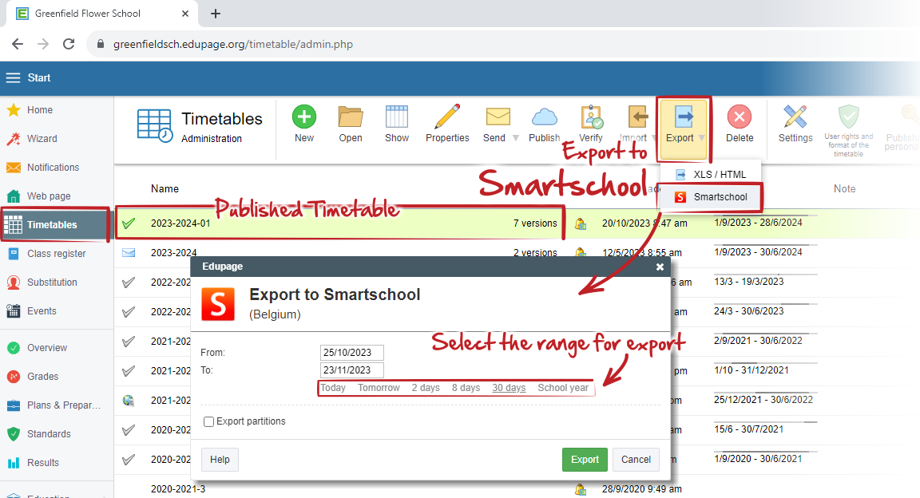This screenshot has width=920, height=498.
Task: Click the green Export button in dialog
Action: click(585, 459)
